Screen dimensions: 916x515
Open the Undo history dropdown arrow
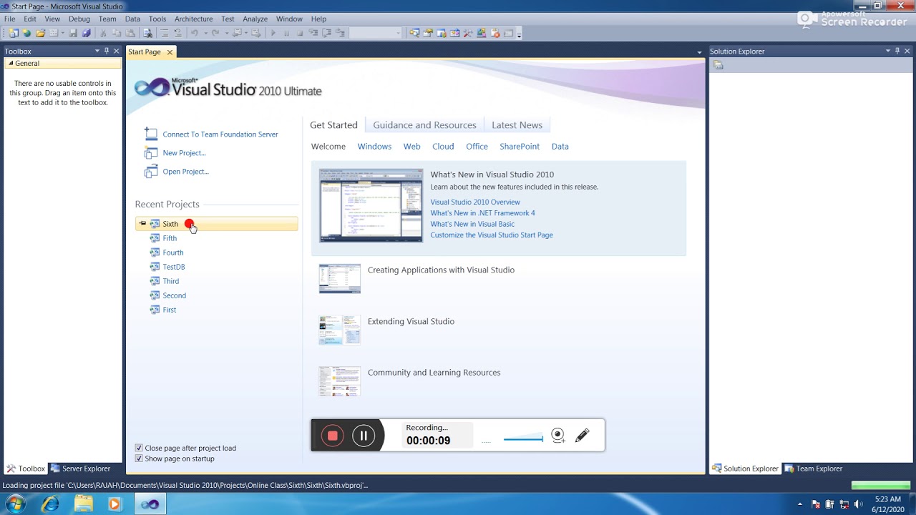pos(205,33)
